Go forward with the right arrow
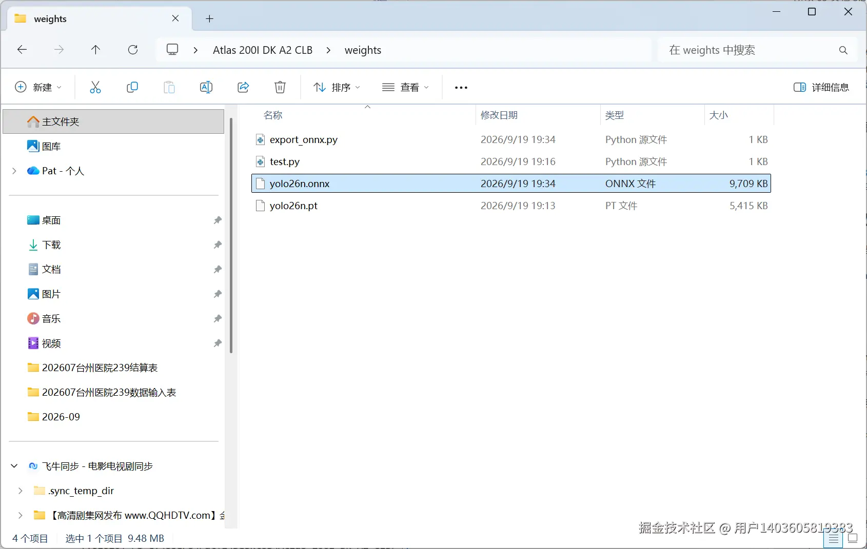The width and height of the screenshot is (867, 549). coord(59,50)
